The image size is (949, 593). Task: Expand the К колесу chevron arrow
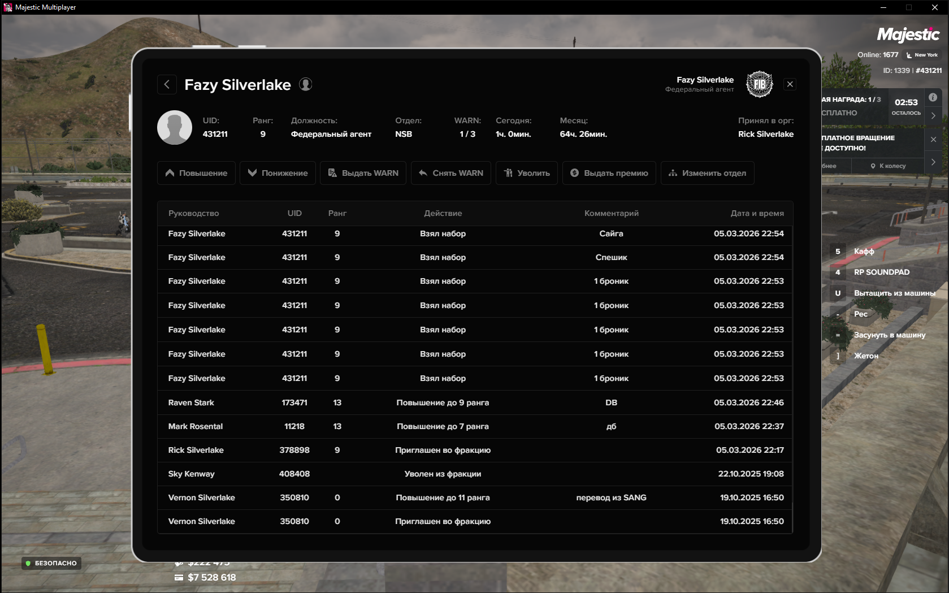coord(933,162)
